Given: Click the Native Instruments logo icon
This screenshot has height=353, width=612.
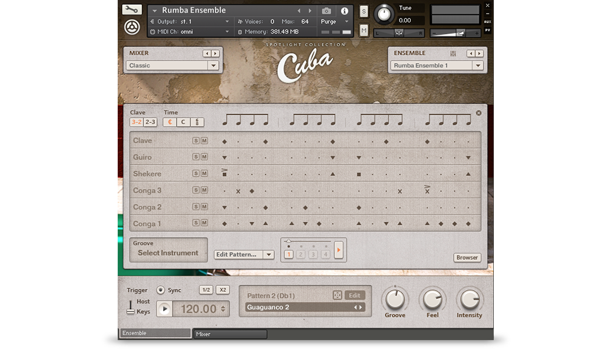Looking at the screenshot, I should tap(132, 27).
